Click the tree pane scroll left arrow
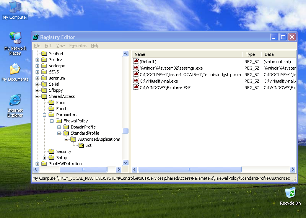Screen dimensions: 306x218 [36, 169]
